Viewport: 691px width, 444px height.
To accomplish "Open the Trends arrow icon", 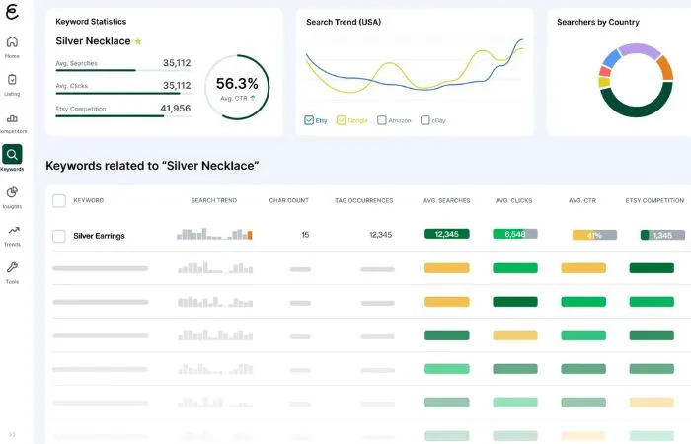I will point(14,230).
